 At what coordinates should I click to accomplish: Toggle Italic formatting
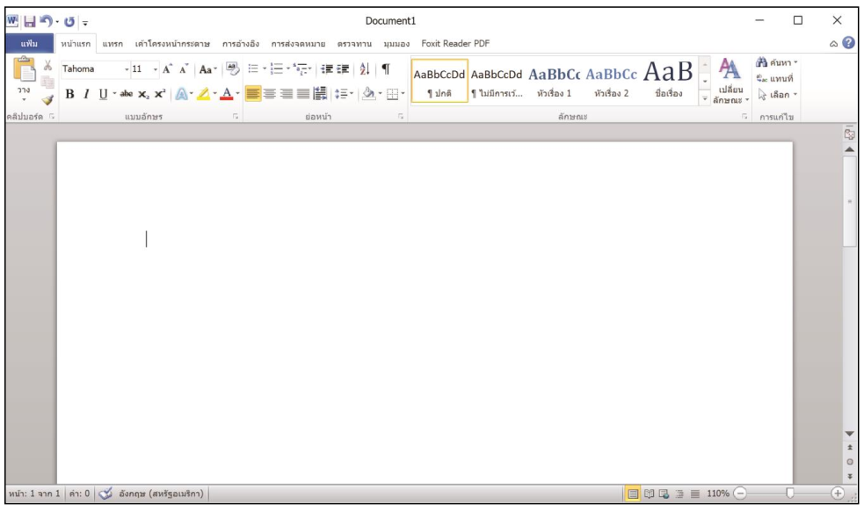[x=86, y=94]
